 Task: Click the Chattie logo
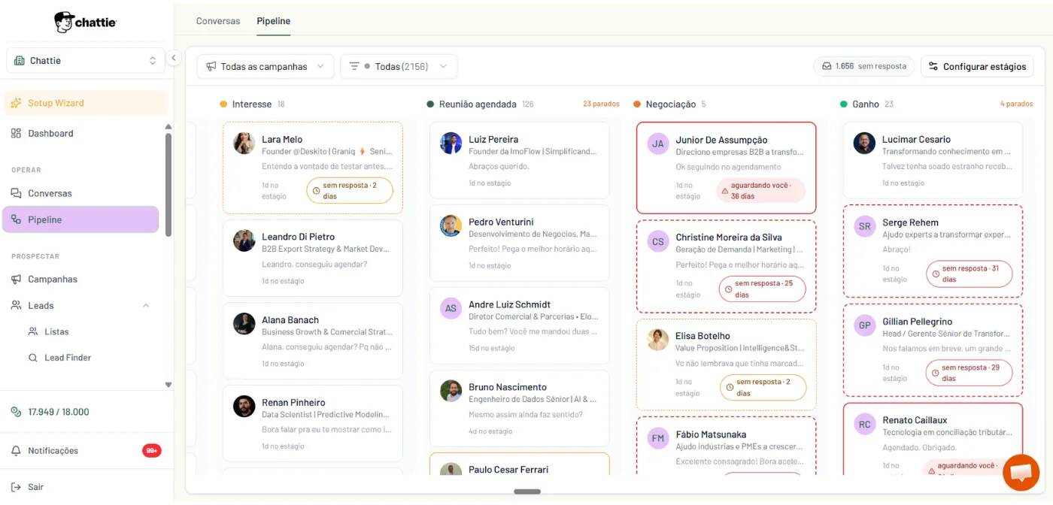tap(85, 22)
